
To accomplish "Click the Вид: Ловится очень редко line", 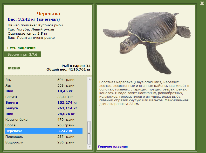I will click(31, 38).
